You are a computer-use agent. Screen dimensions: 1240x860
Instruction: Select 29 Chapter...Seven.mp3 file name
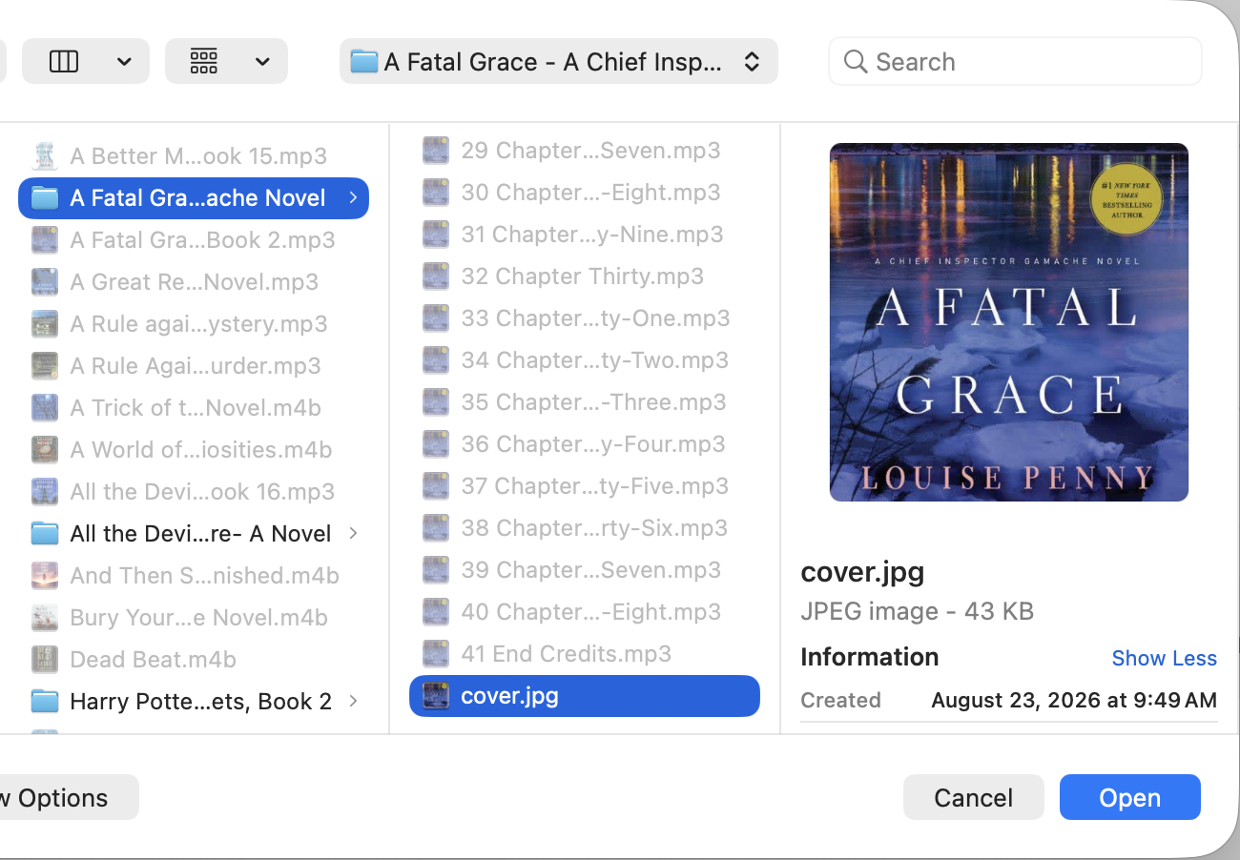click(x=590, y=151)
